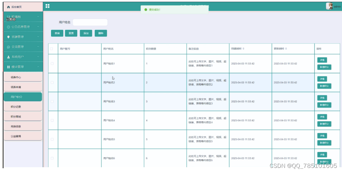This screenshot has width=342, height=172.
Task: Click the 公告信息管理 info icon in sidebar
Action: coord(9,27)
